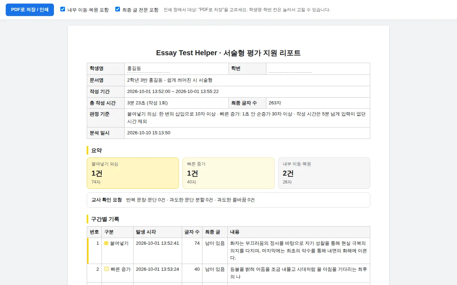Select the 내부 이동·복원 2건 summary card
The width and height of the screenshot is (457, 285).
324,173
